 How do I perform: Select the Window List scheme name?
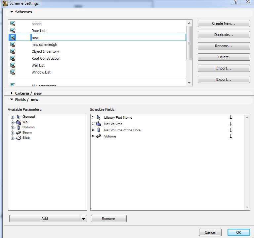[41, 72]
